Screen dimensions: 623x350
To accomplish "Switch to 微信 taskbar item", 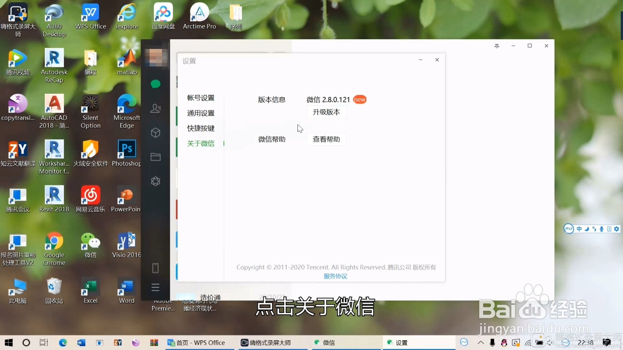I will [x=346, y=343].
